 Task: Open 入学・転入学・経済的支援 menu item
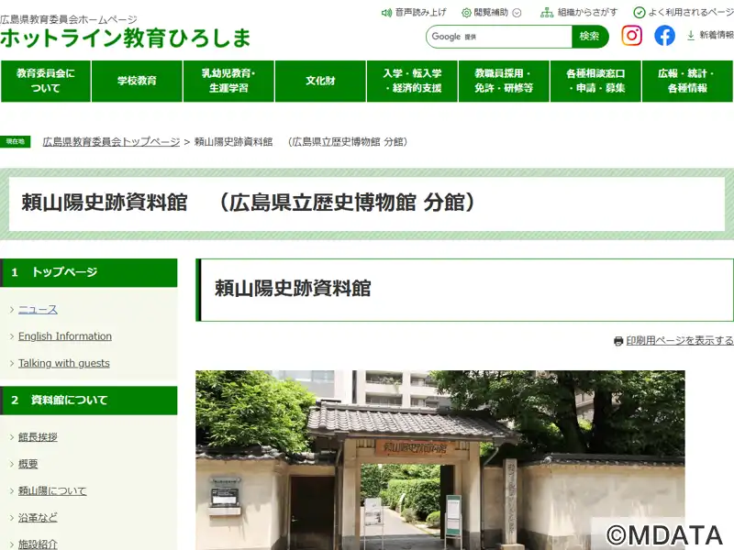[x=412, y=81]
